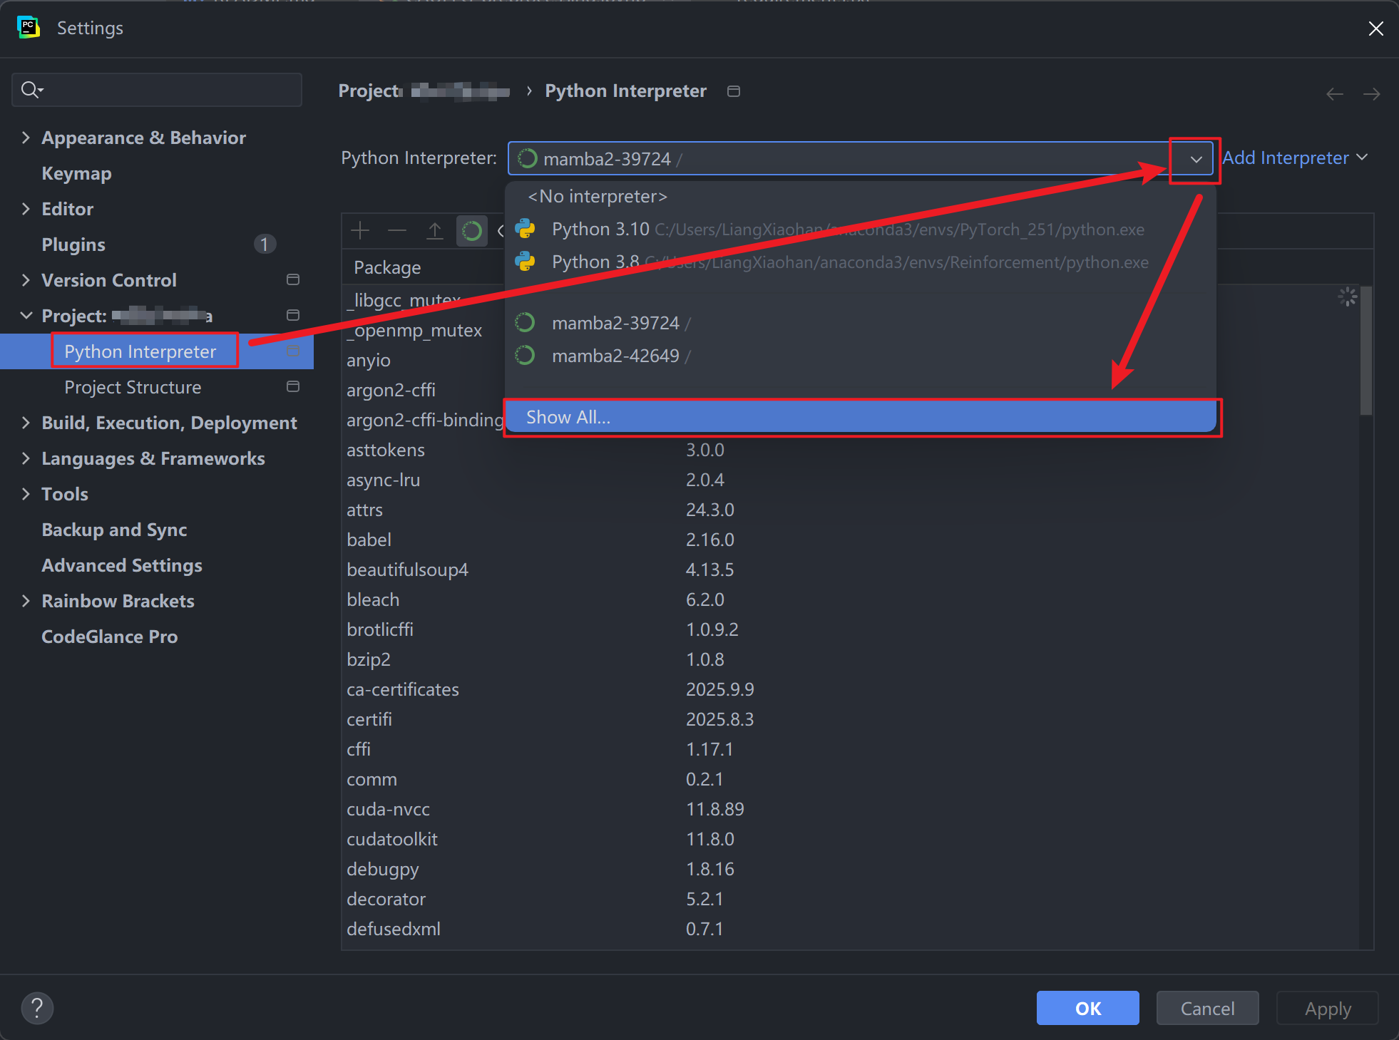Screen dimensions: 1399x1040
Task: Select the defusedxml package row
Action: coord(850,929)
